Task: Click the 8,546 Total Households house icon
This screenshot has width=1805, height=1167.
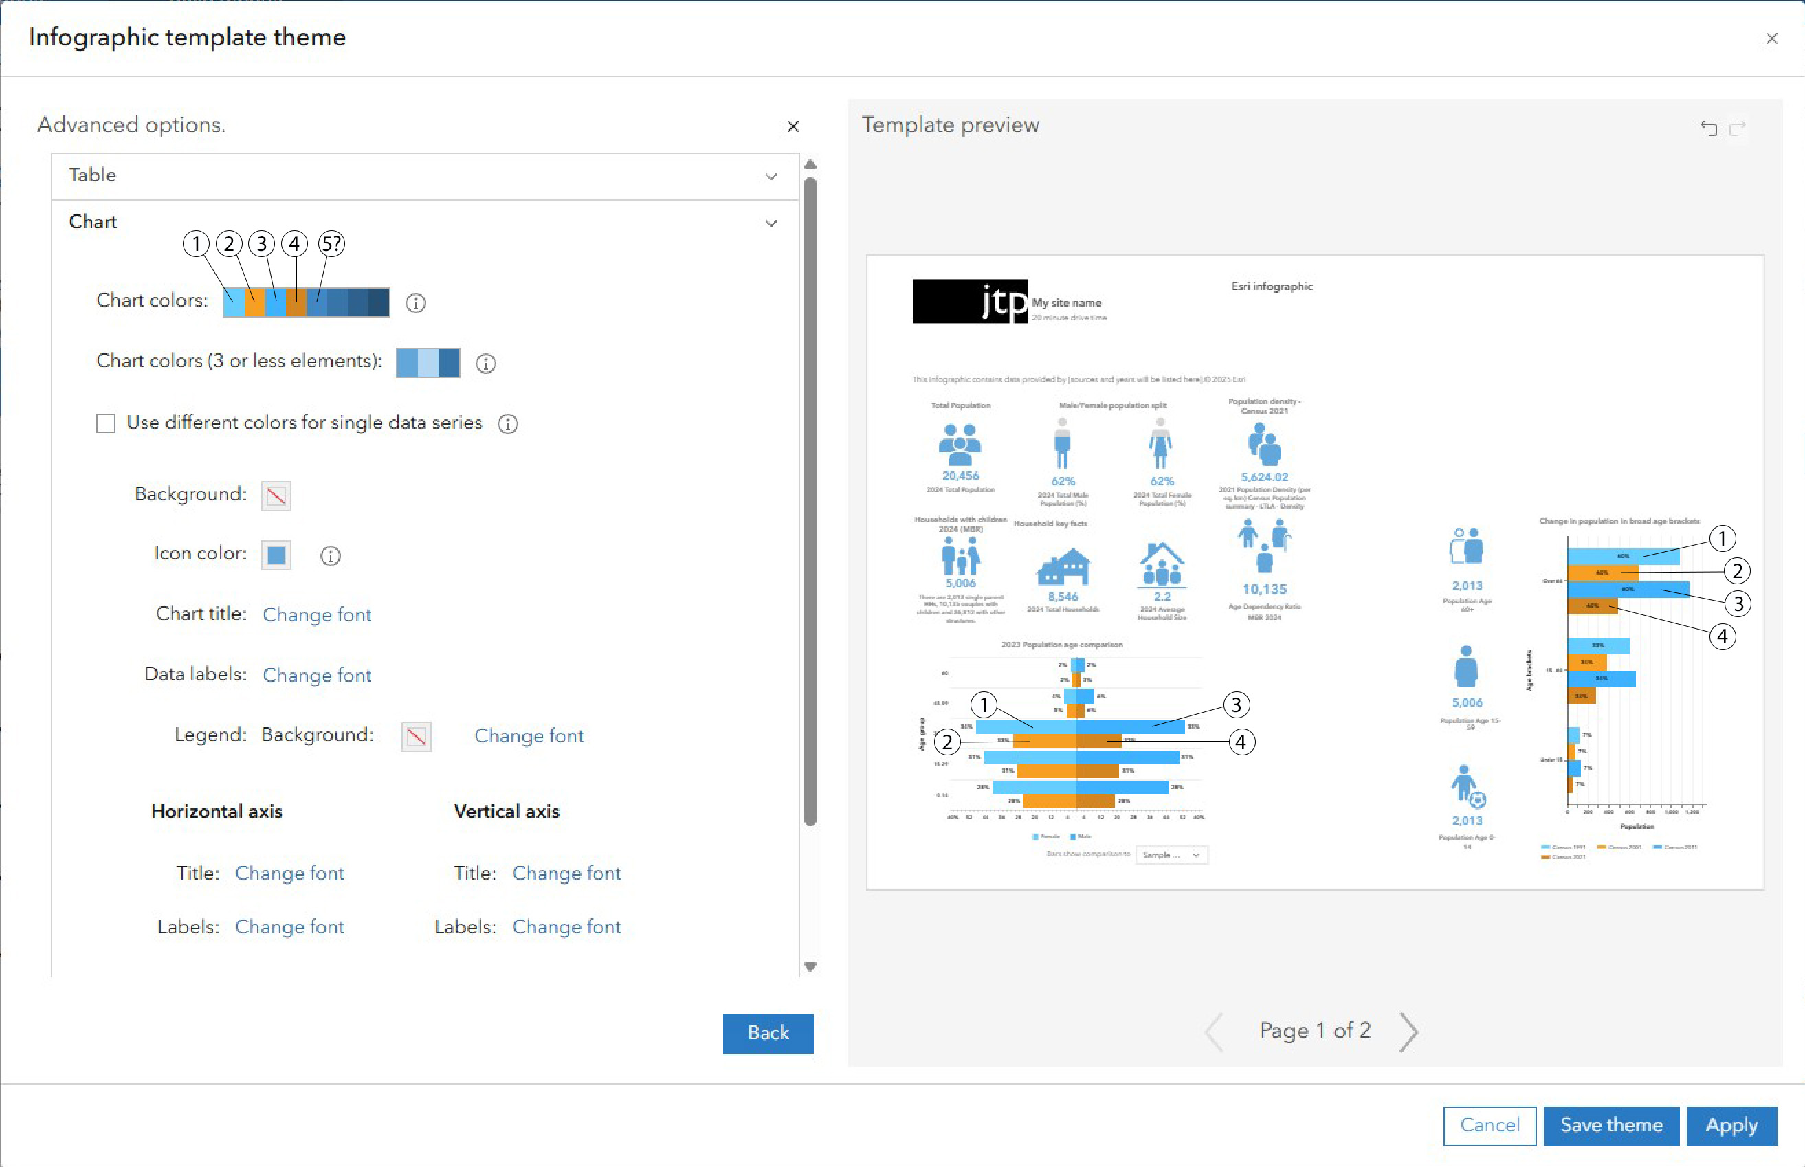Action: tap(1063, 567)
